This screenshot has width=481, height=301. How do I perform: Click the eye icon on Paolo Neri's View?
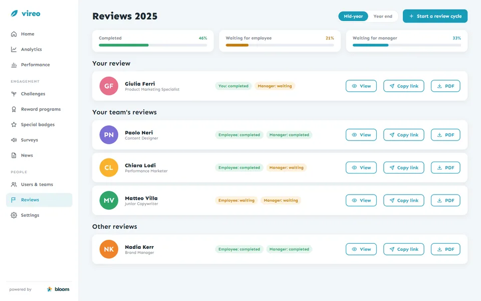click(354, 135)
